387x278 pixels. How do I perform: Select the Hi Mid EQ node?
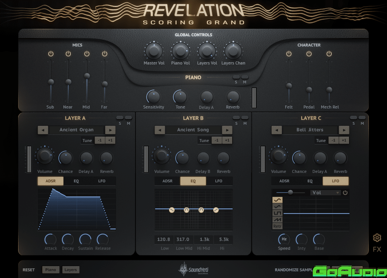coord(201,210)
